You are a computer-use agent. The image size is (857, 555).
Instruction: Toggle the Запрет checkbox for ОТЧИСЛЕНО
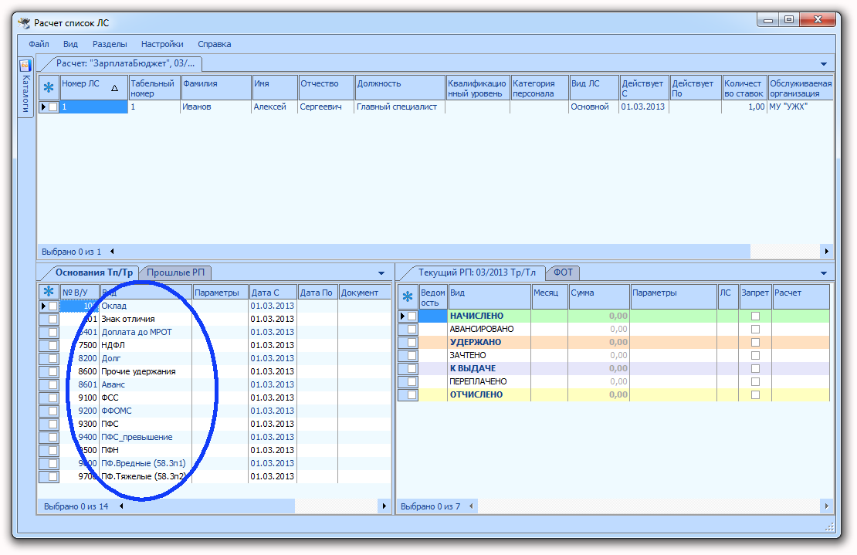[755, 394]
